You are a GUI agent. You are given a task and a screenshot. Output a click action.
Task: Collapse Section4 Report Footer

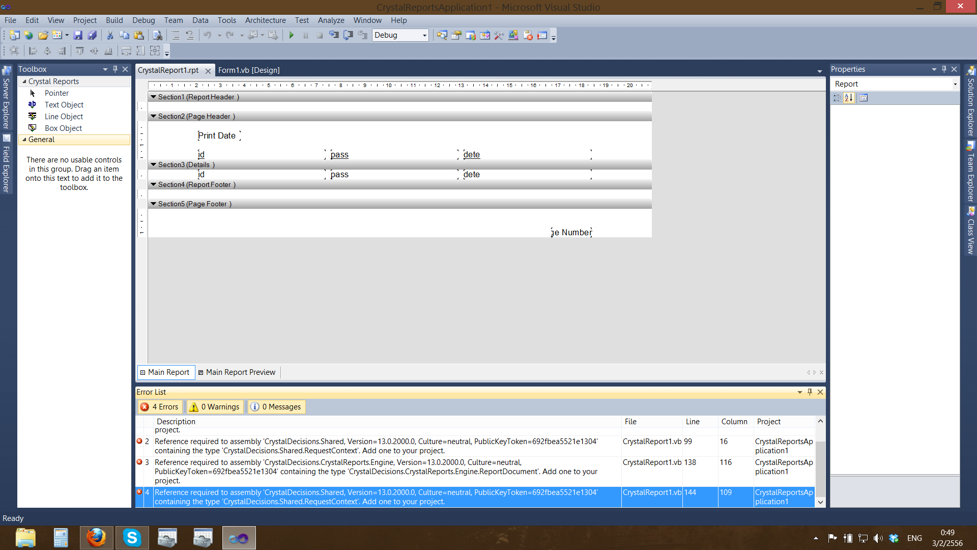[x=153, y=184]
